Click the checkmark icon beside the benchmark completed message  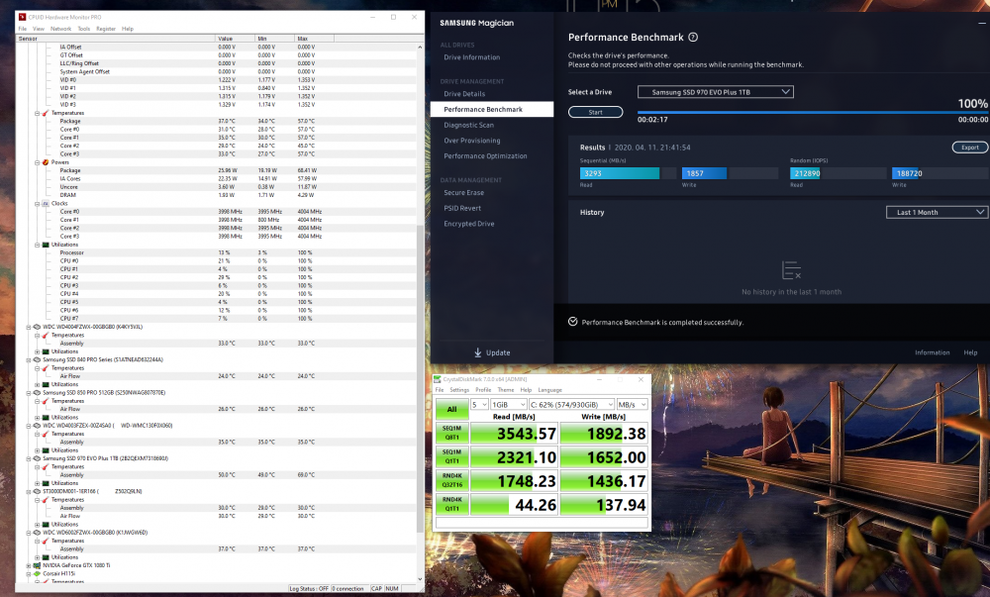coord(572,322)
